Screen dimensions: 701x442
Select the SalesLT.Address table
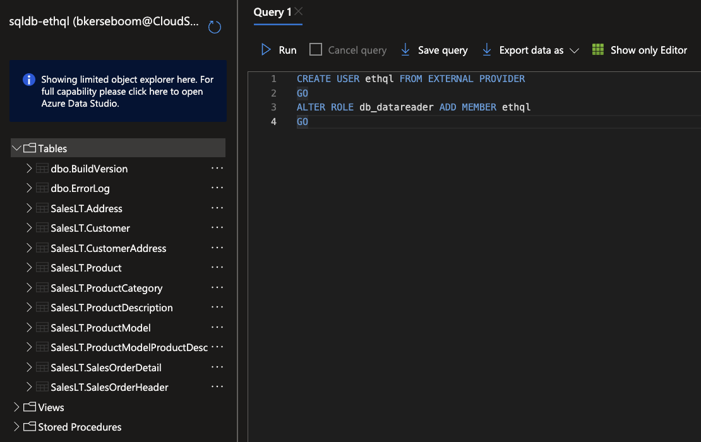tap(87, 208)
